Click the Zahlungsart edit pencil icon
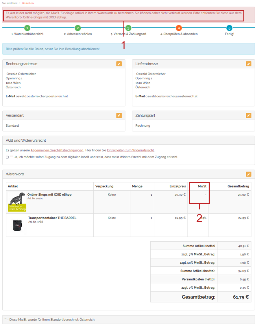 click(x=249, y=115)
